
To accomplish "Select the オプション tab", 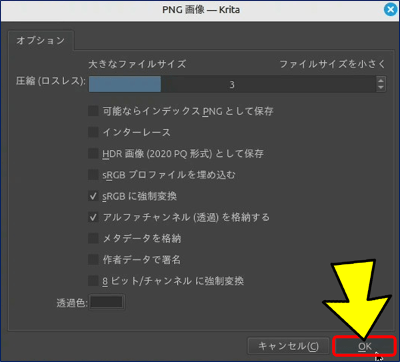I will [41, 40].
